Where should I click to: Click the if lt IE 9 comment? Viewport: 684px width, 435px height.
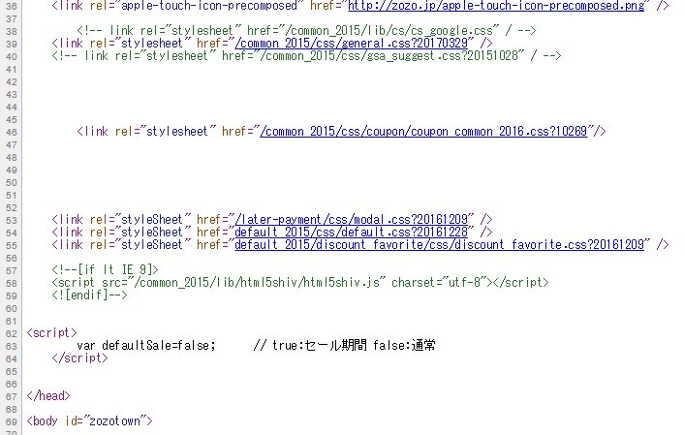click(105, 269)
